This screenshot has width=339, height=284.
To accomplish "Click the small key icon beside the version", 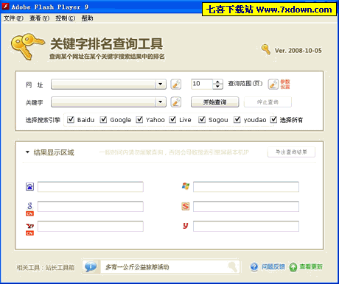I will coord(266,49).
